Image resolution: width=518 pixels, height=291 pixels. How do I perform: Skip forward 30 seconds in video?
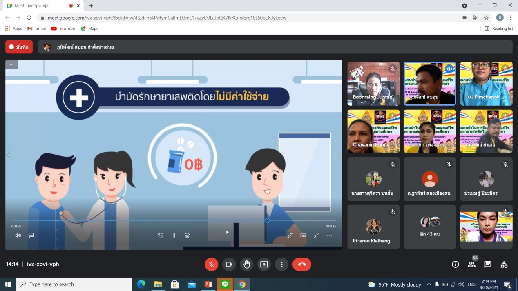pos(187,235)
